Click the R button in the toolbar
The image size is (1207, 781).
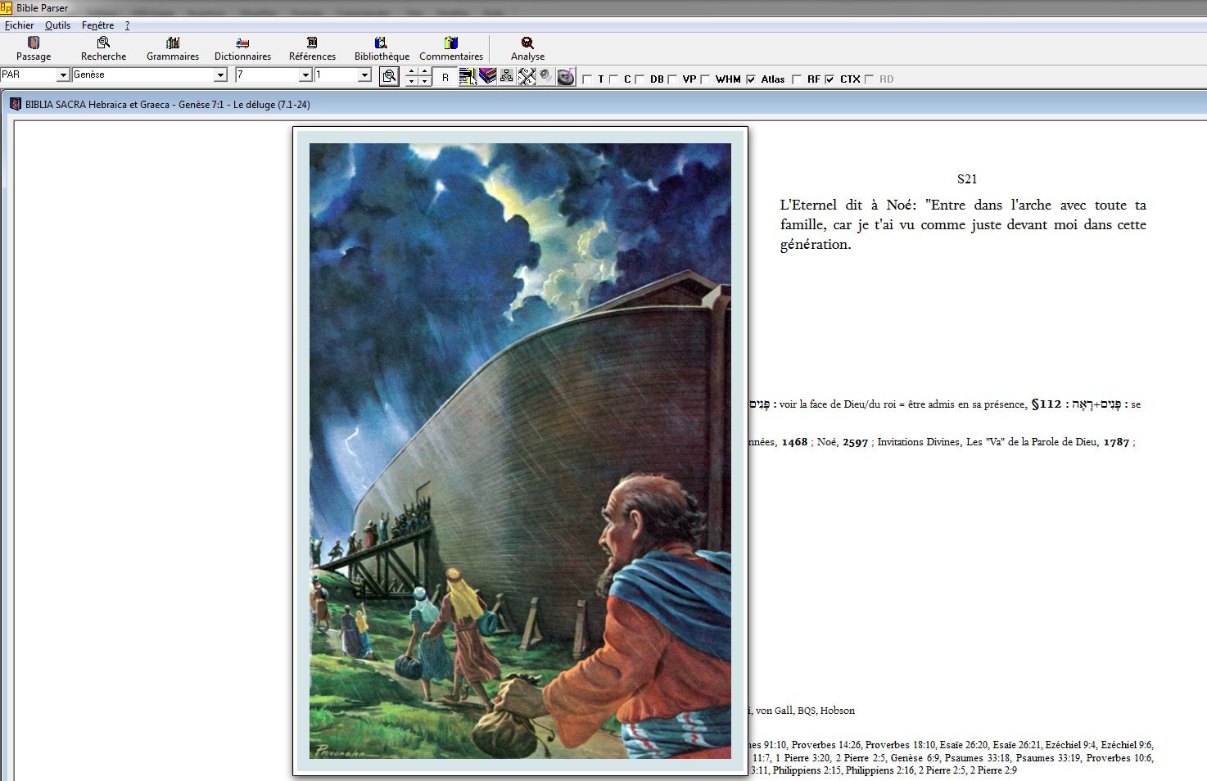[445, 77]
